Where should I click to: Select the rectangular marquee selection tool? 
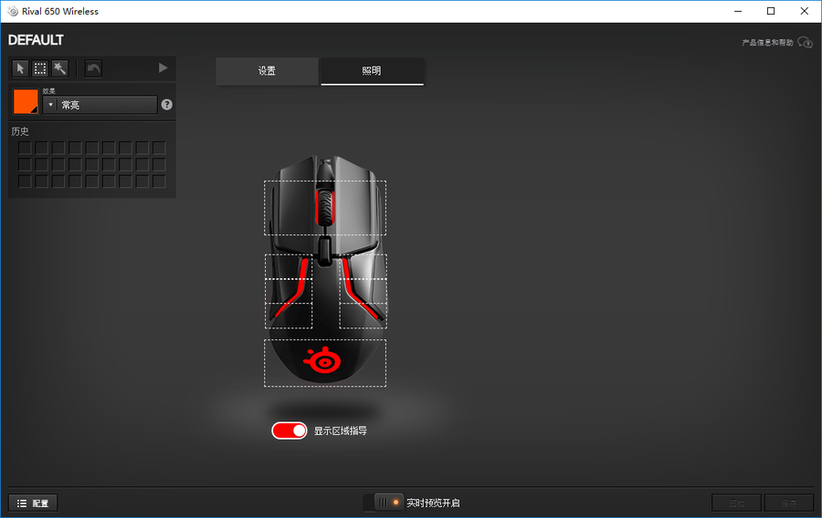pyautogui.click(x=40, y=68)
